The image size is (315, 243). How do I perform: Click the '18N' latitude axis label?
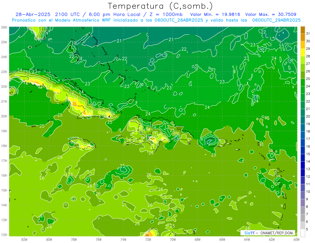pos(4,146)
